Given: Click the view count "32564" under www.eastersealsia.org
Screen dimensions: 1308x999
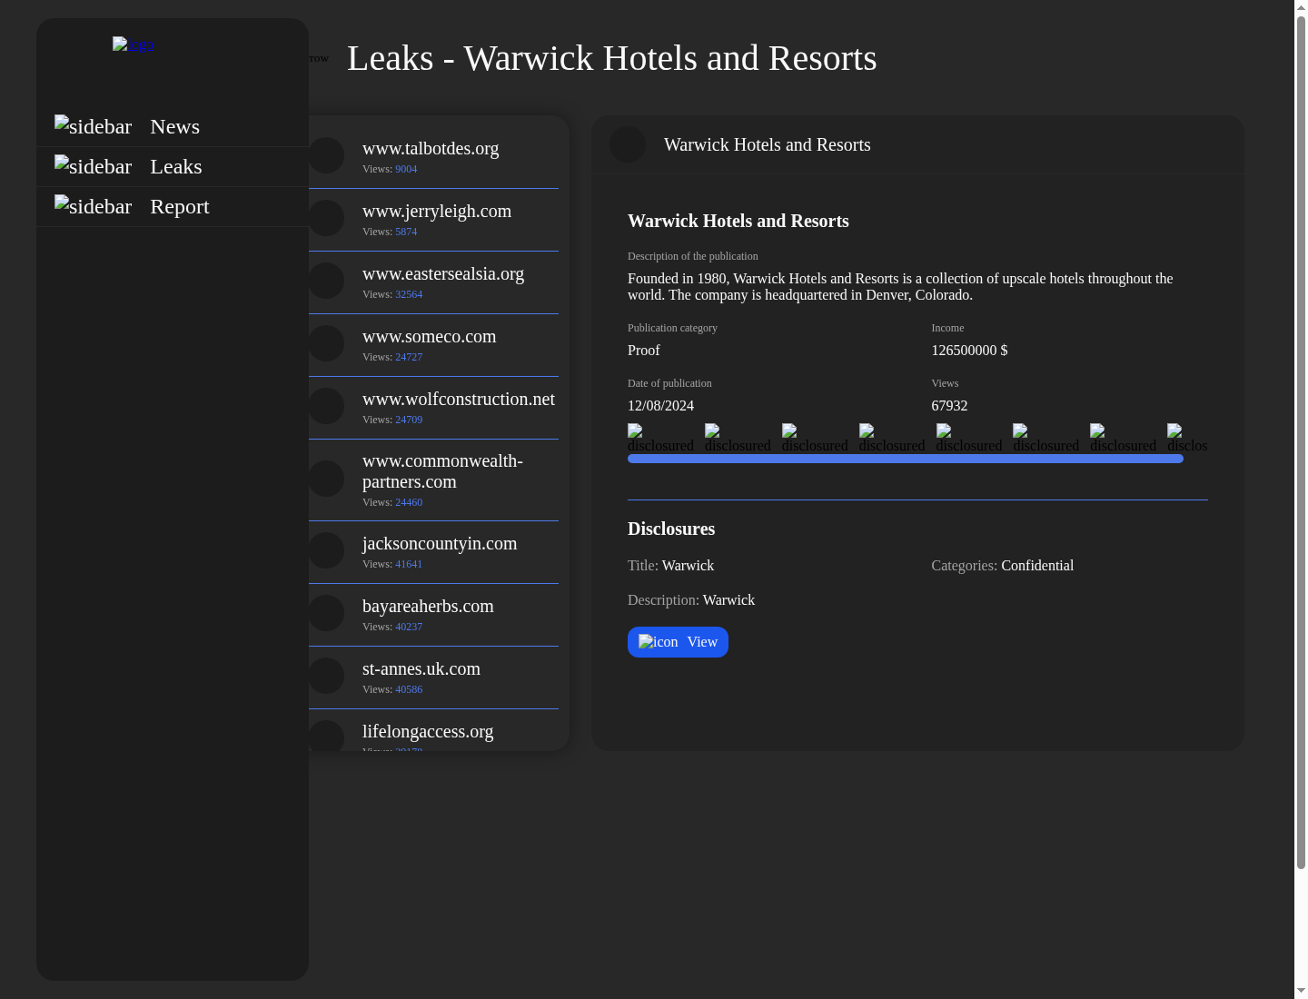Looking at the screenshot, I should pyautogui.click(x=409, y=294).
